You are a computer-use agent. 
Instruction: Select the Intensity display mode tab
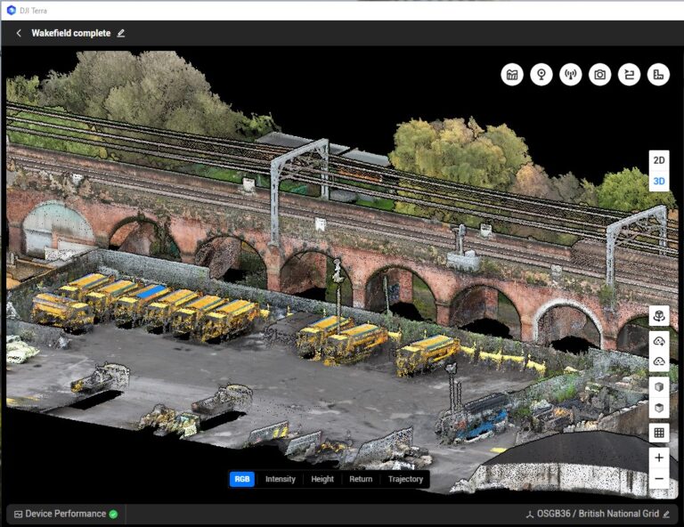tap(280, 479)
